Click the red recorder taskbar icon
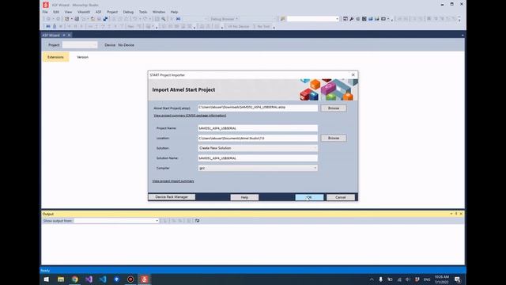Screen dimensions: 506x285 click(130, 279)
